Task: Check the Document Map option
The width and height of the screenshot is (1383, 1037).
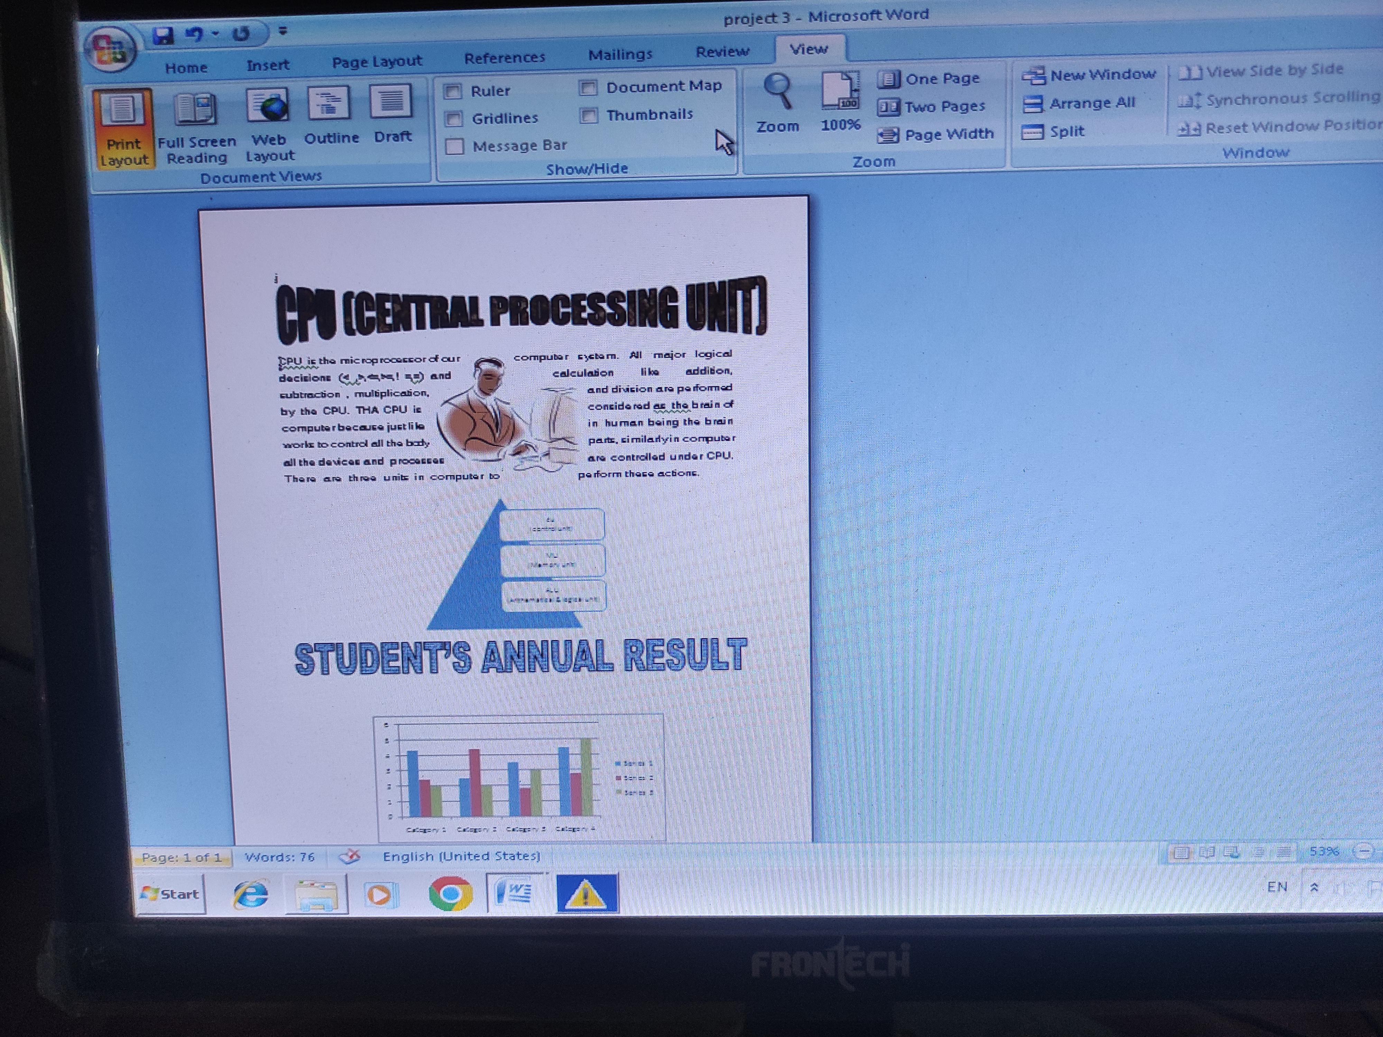Action: pyautogui.click(x=588, y=87)
